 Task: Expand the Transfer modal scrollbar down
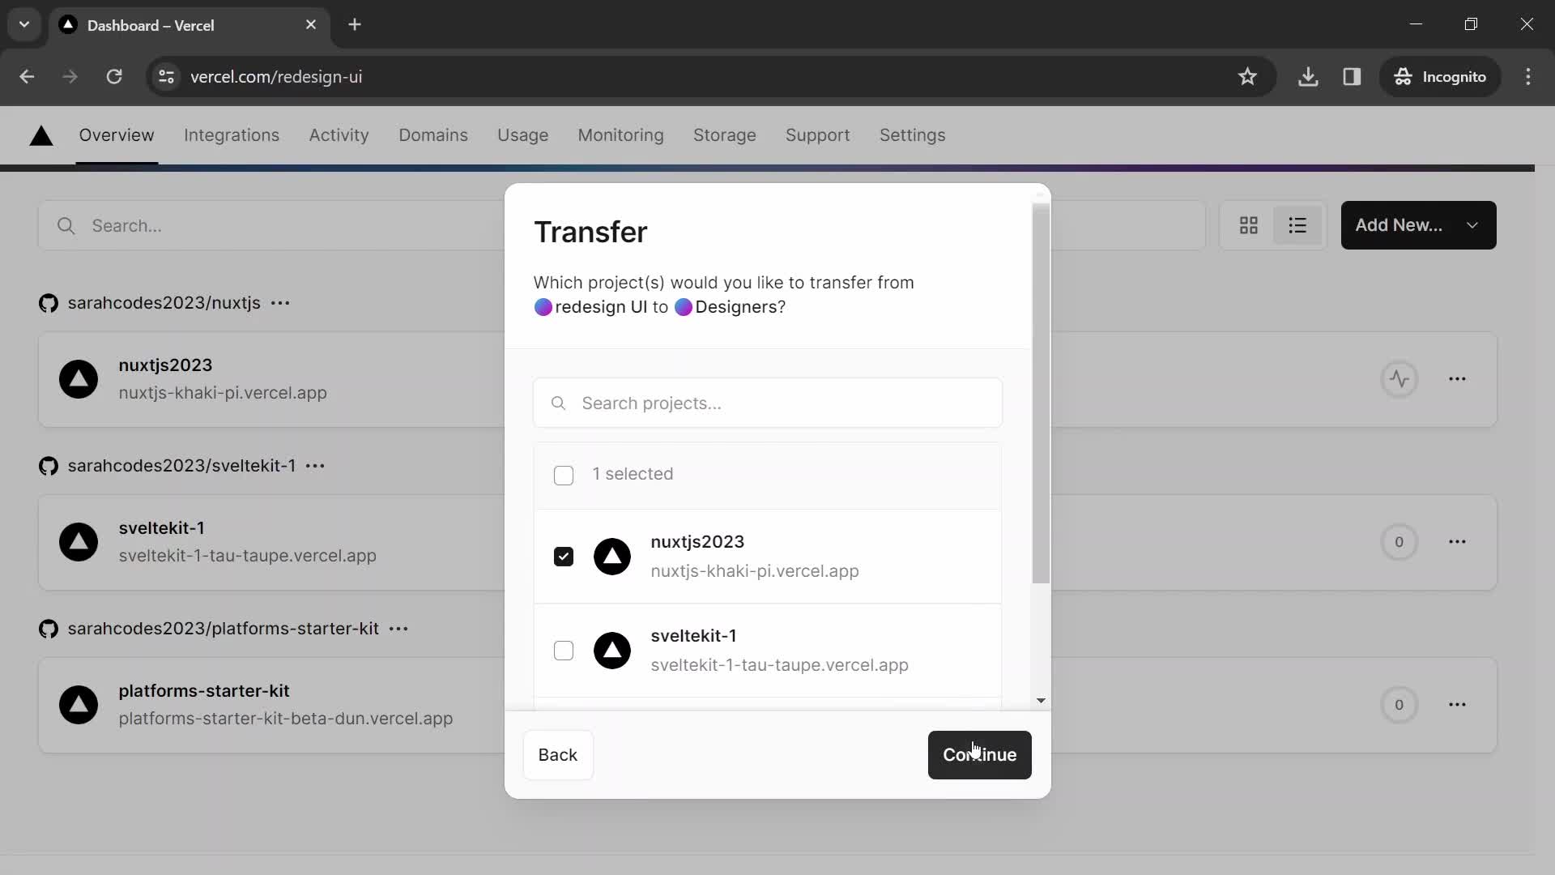[1042, 700]
